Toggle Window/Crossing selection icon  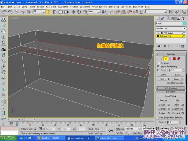pyautogui.click(x=66, y=12)
